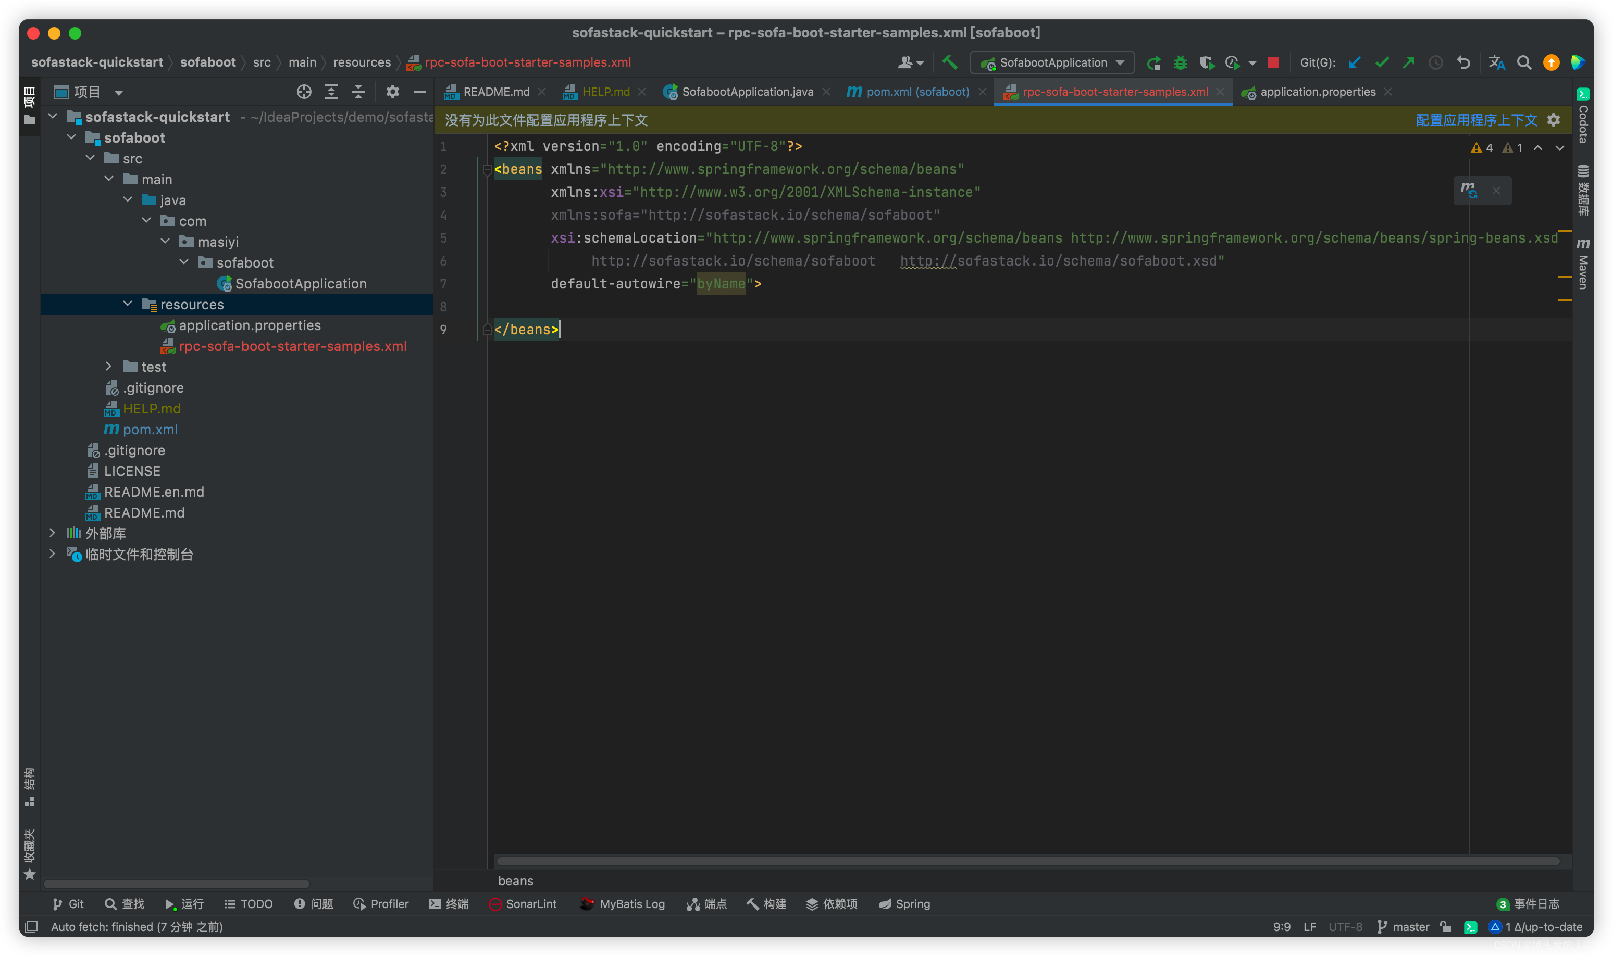Click the configure application context link
Viewport: 1613px width, 956px height.
(1476, 120)
